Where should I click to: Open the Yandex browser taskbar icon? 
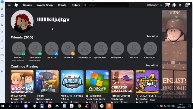(x=102, y=106)
